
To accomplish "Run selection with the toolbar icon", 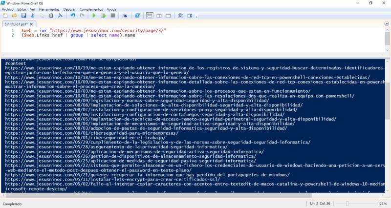I will tap(103, 16).
